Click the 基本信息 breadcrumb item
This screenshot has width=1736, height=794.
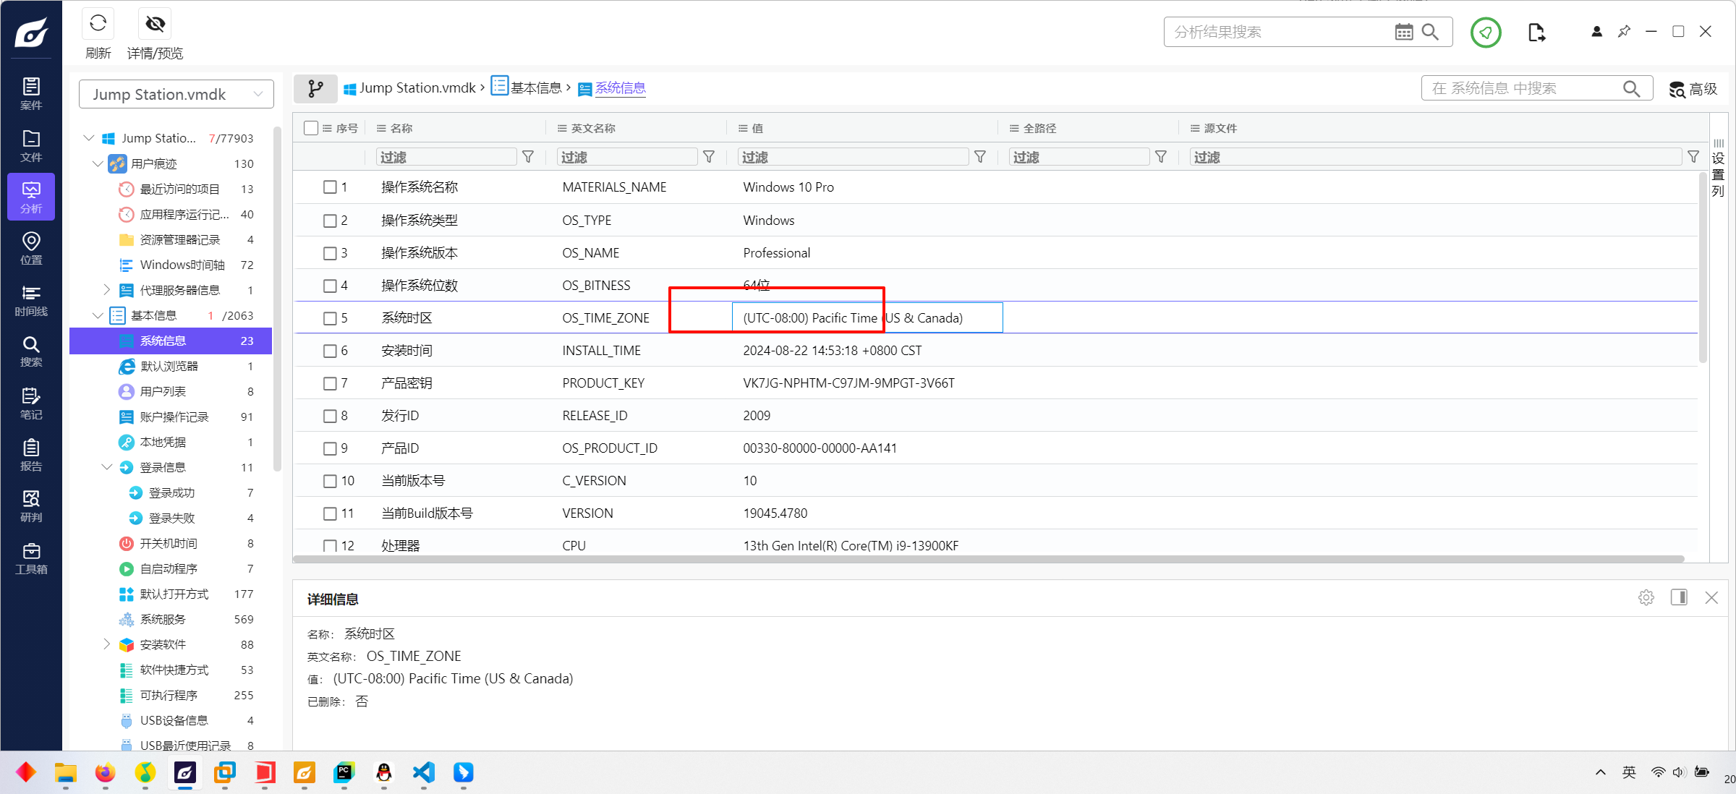click(x=535, y=88)
